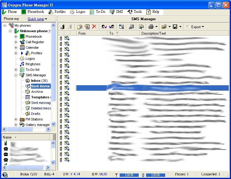This screenshot has width=231, height=179.
Task: Click the Ringtones music note icon
Action: [x=22, y=64]
